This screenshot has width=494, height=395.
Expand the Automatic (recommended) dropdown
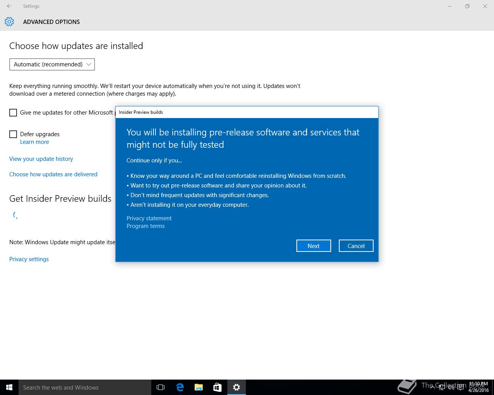pos(52,64)
